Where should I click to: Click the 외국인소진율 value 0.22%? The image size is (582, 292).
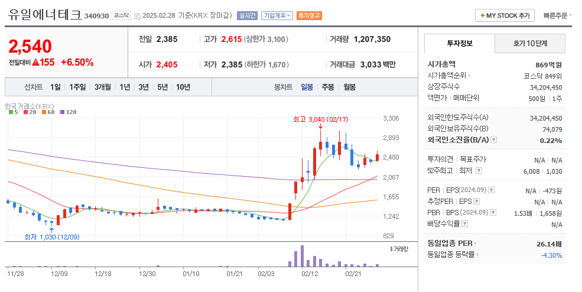[x=551, y=141]
